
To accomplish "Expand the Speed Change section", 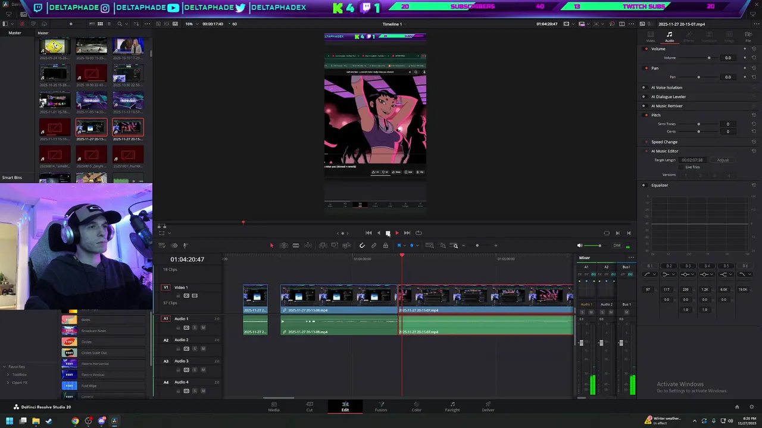I will point(664,142).
